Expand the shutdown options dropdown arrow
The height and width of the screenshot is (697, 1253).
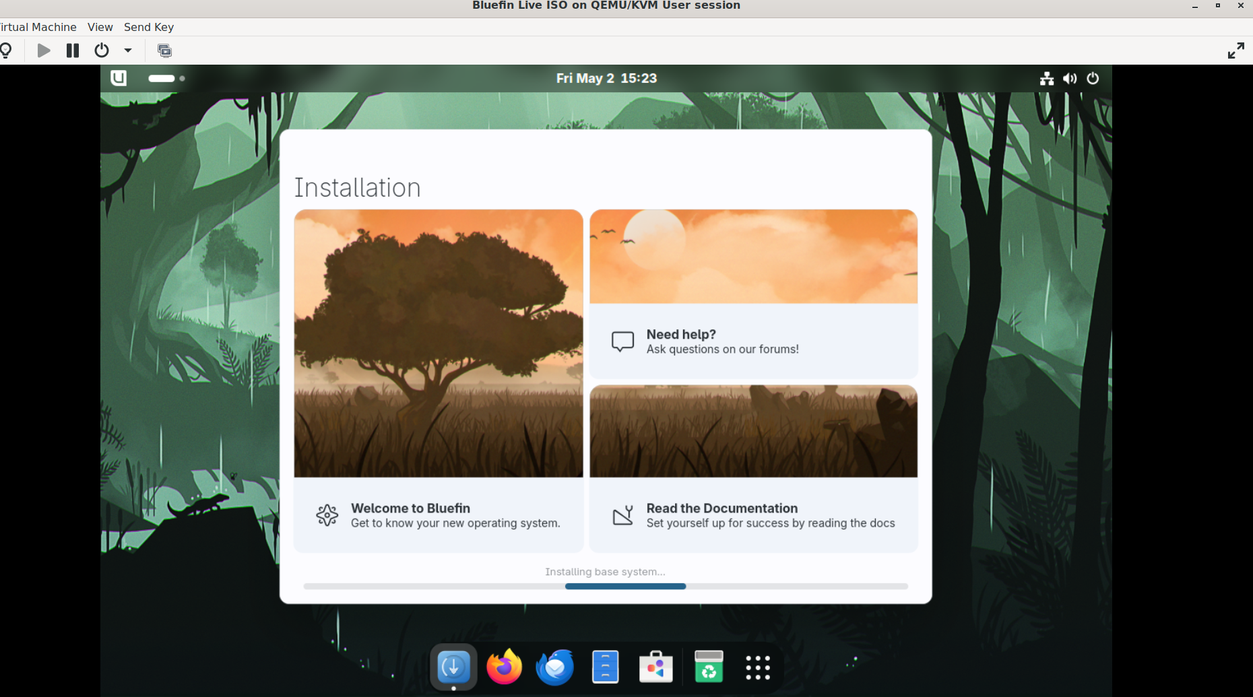click(128, 51)
